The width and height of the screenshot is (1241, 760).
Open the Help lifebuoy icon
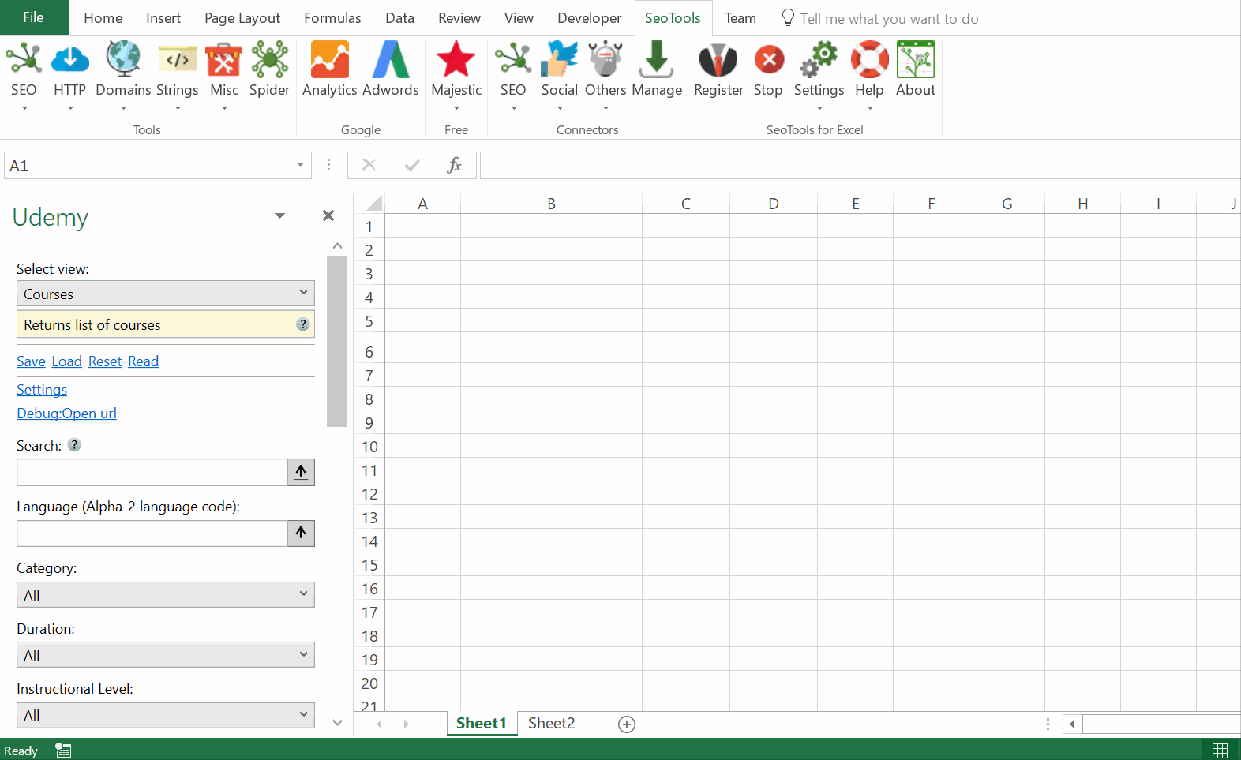(869, 59)
